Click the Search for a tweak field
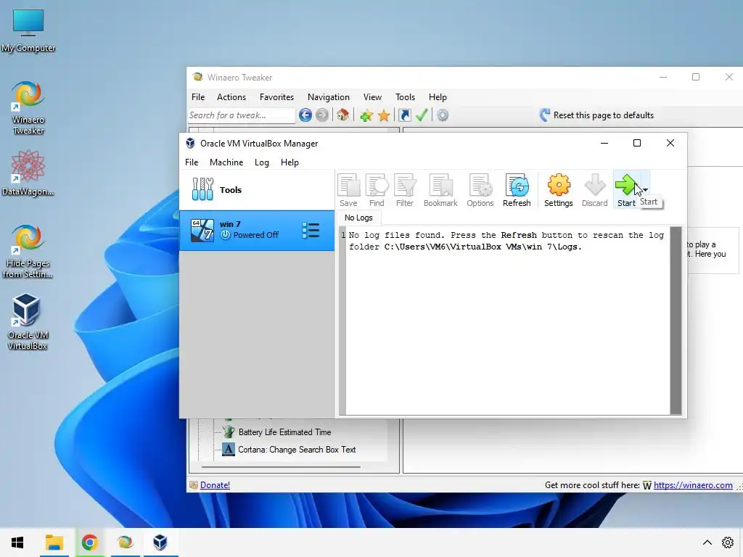Screen dimensions: 743x557 (241, 115)
